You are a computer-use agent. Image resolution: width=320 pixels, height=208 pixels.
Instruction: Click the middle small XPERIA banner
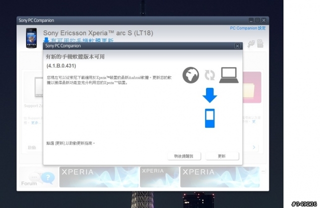click(159, 177)
